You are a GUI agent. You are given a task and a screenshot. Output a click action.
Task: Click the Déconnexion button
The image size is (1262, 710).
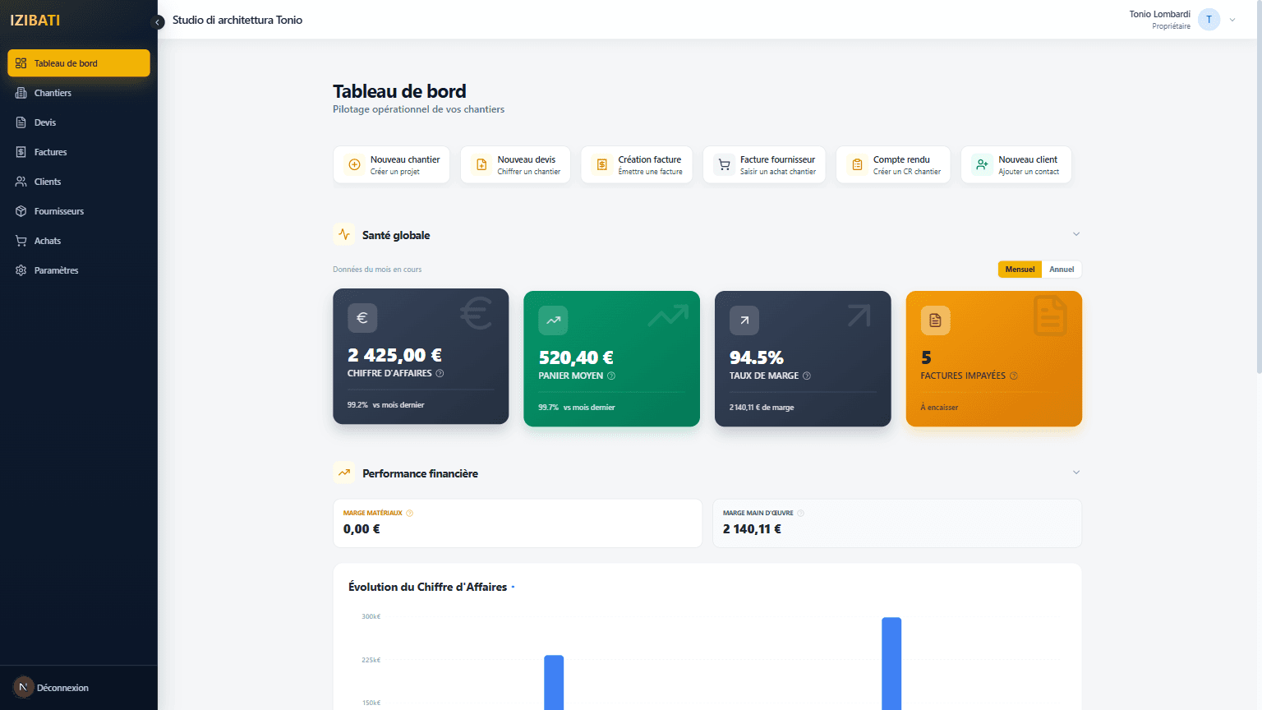click(62, 688)
